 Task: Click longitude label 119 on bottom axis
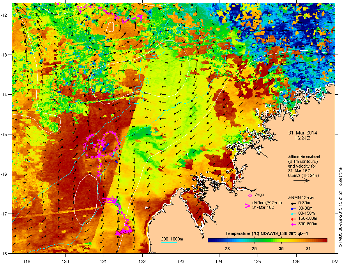point(27,261)
